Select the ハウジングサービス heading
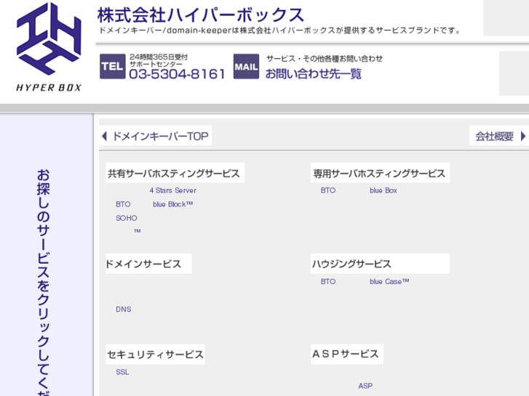The height and width of the screenshot is (396, 529). pos(381,264)
